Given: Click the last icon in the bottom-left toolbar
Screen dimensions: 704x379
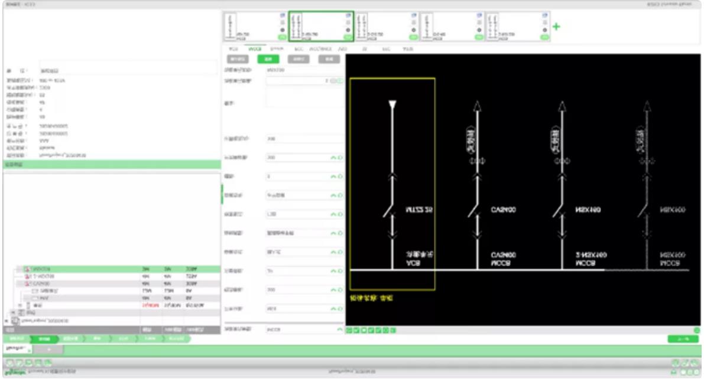Looking at the screenshot, I should click(47, 361).
